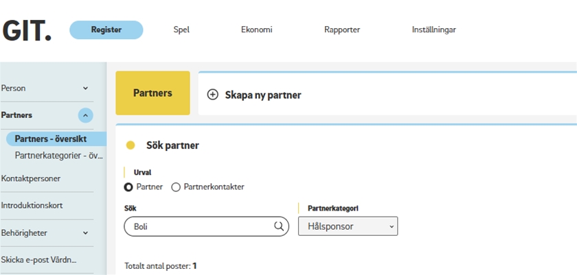Go to the Ekonomi menu

(257, 29)
